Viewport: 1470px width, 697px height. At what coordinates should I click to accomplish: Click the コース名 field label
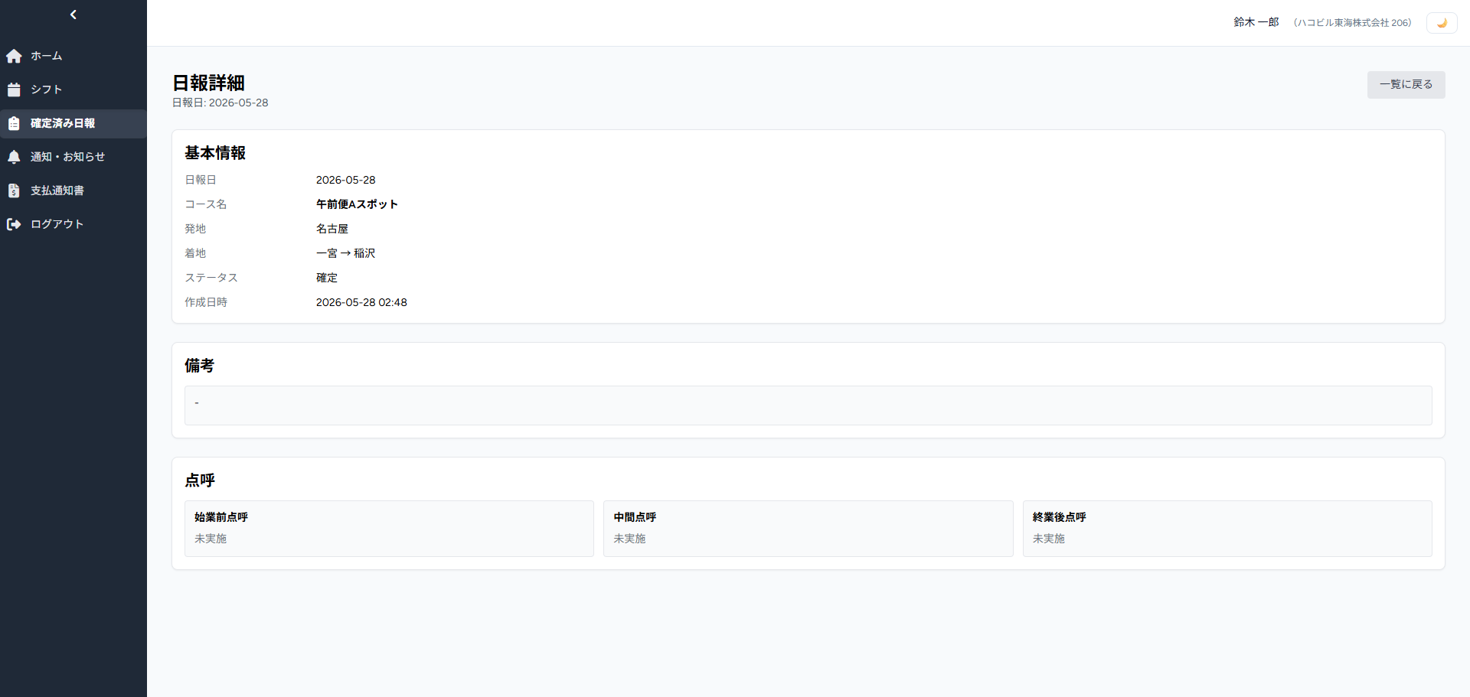click(x=205, y=204)
